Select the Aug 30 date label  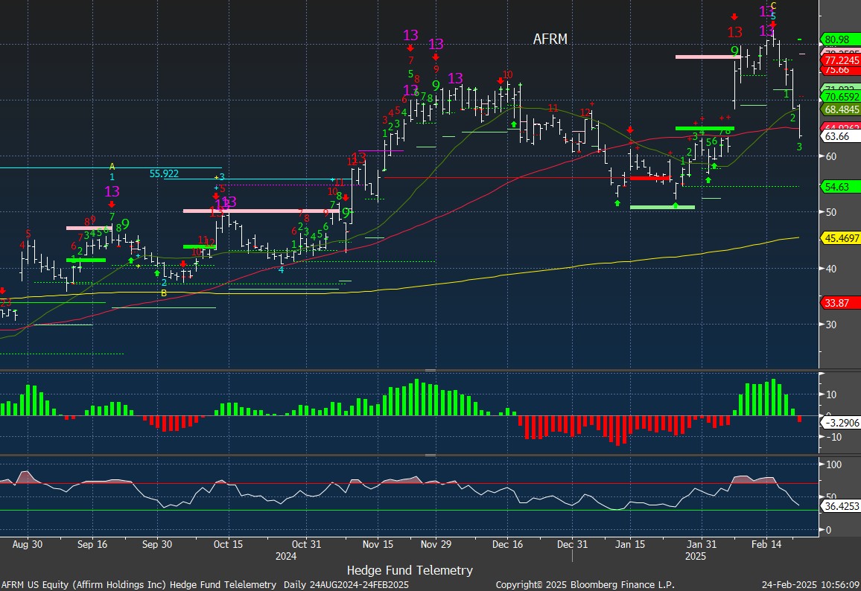coord(28,544)
